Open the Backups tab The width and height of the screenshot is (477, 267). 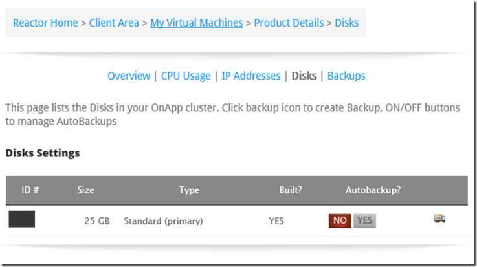pyautogui.click(x=346, y=76)
